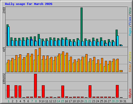
Task: Click the day 30 label on x-axis
Action: coord(121,101)
